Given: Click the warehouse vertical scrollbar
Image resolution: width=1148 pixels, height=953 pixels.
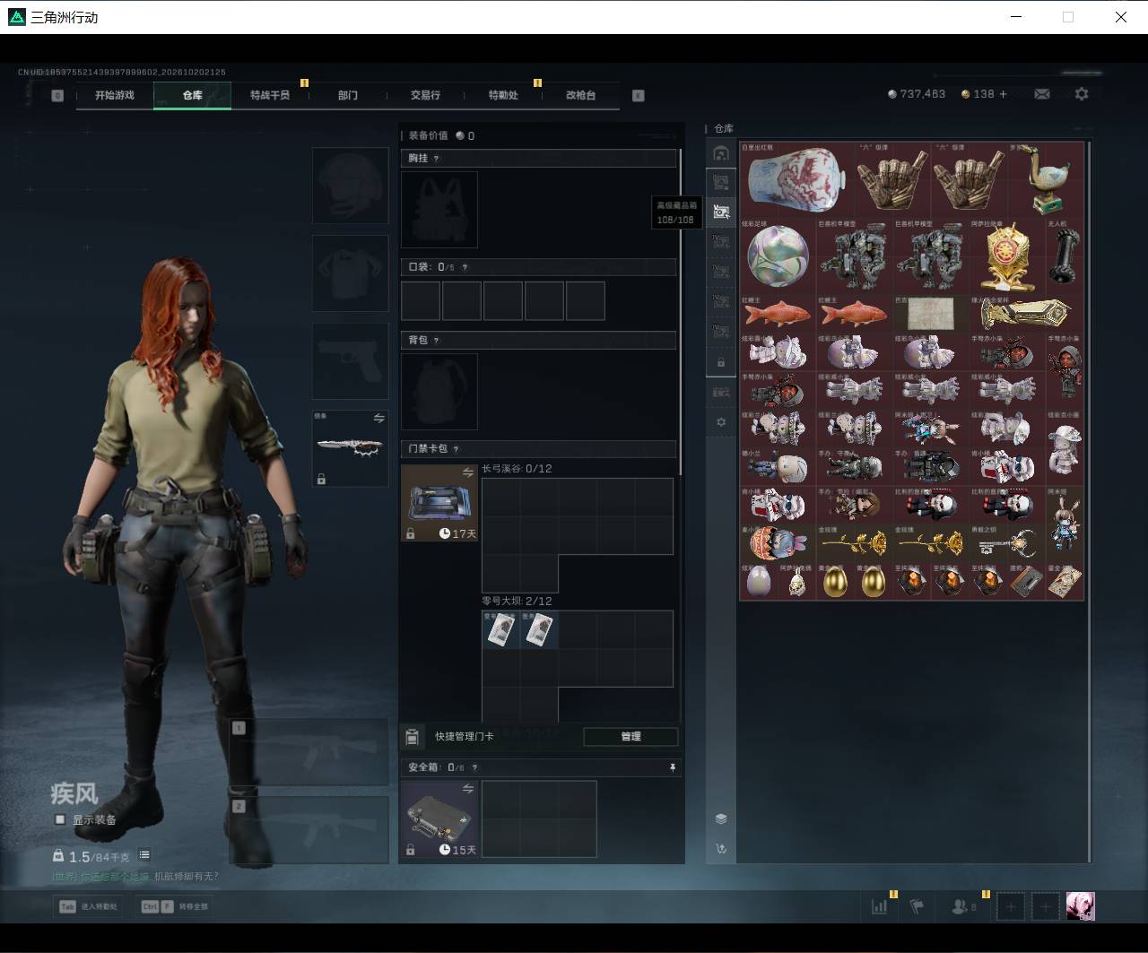Looking at the screenshot, I should (x=1090, y=500).
